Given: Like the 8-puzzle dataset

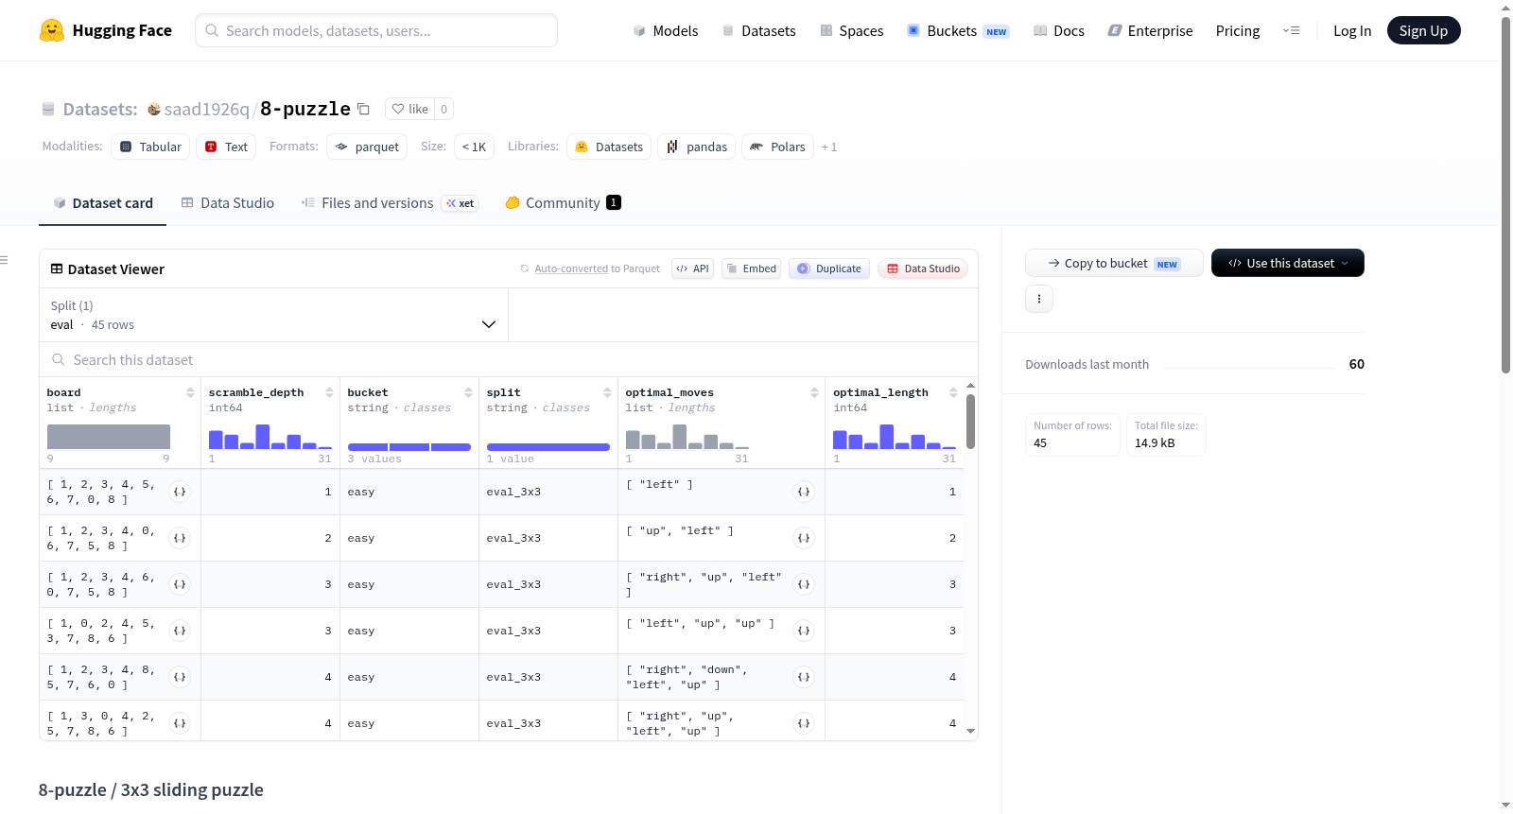Looking at the screenshot, I should click(410, 109).
